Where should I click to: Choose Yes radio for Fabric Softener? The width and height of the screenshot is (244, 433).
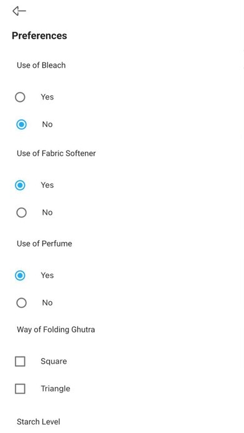tap(20, 185)
